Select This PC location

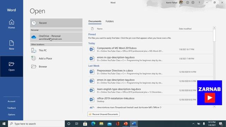point(56,50)
